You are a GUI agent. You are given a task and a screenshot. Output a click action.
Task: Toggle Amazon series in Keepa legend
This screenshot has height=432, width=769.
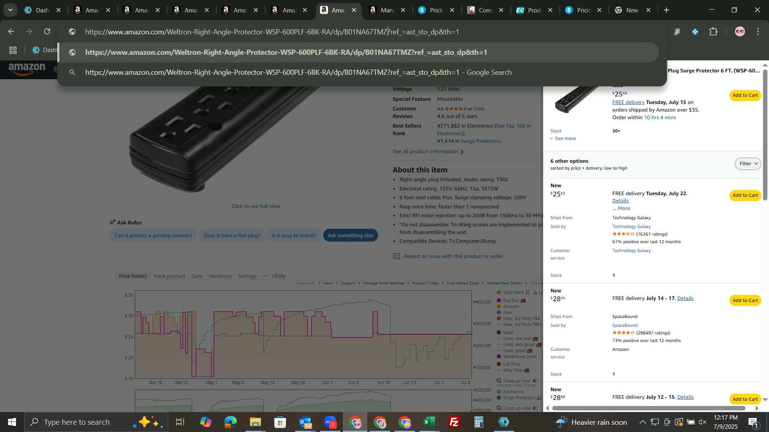[x=508, y=306]
